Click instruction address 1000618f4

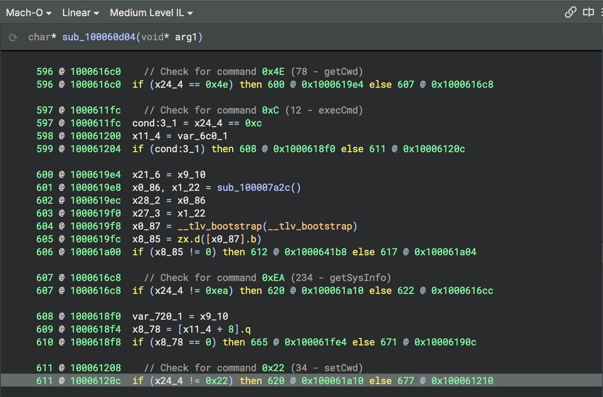[x=96, y=329]
